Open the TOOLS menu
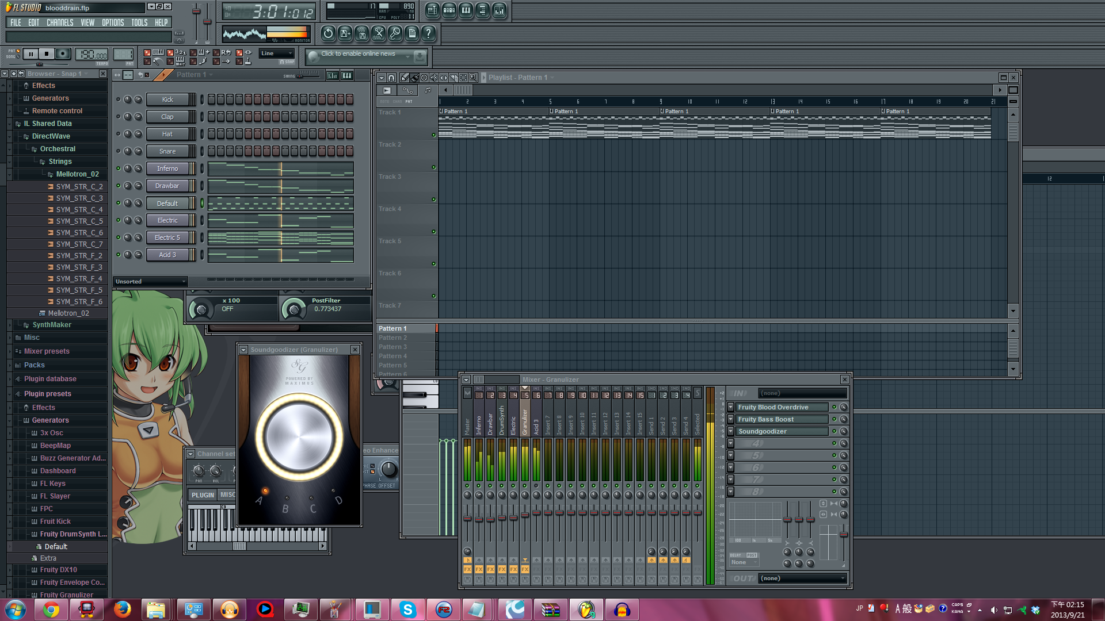The width and height of the screenshot is (1105, 621). click(139, 22)
